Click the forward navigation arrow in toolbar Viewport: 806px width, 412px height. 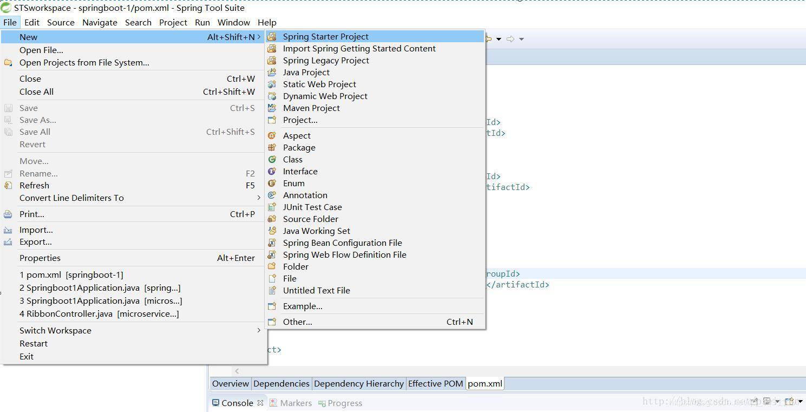(x=510, y=39)
